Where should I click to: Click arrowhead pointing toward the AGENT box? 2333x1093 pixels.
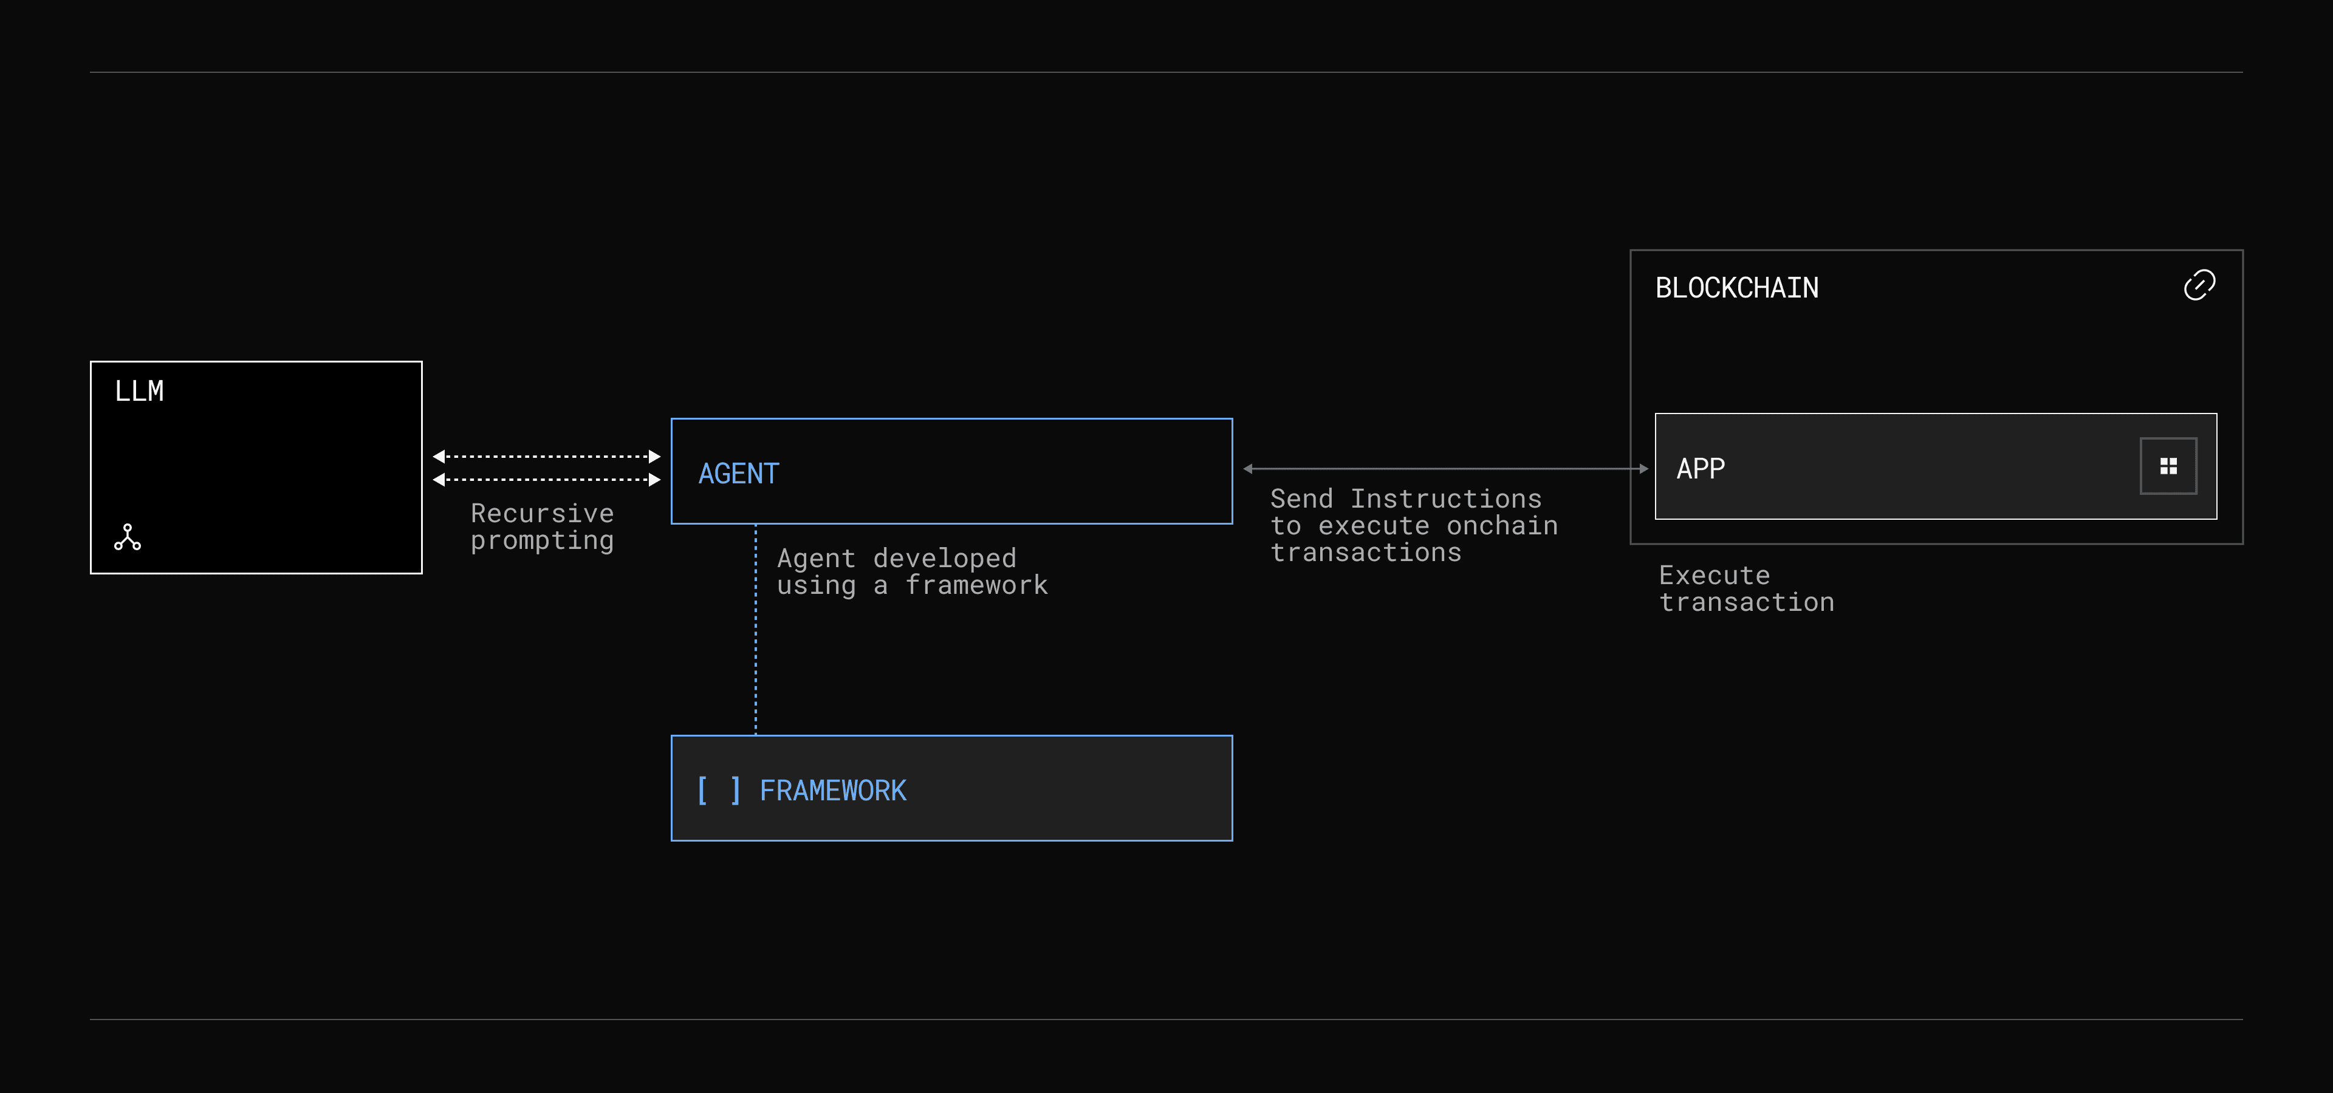pyautogui.click(x=1249, y=469)
